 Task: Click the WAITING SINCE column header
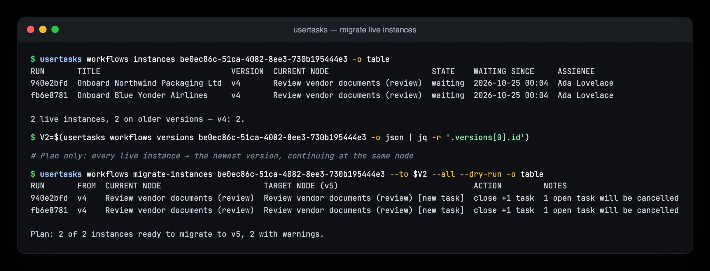(x=504, y=71)
